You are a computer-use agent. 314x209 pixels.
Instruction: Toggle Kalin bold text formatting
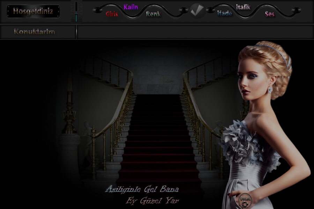click(131, 7)
